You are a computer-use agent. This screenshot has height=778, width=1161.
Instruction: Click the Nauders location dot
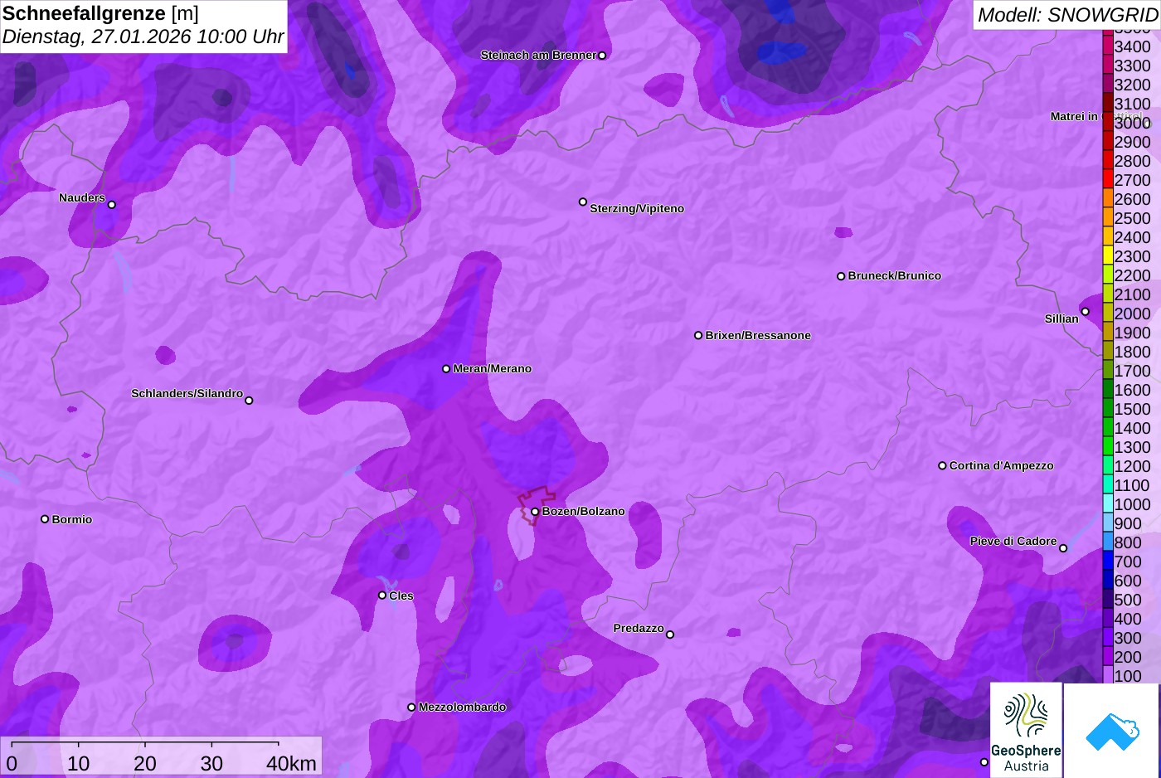coord(112,205)
